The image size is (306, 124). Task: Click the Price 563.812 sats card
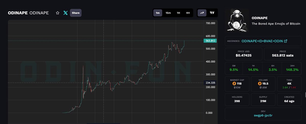283,54
